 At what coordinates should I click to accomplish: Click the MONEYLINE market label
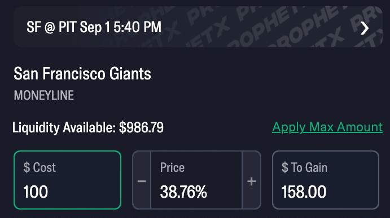click(44, 95)
